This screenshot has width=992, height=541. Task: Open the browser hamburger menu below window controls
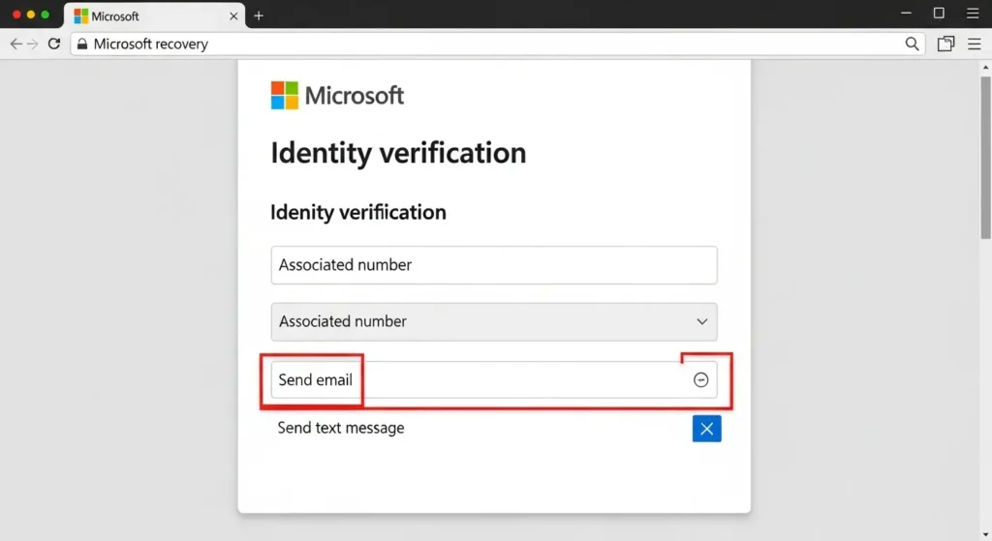975,44
